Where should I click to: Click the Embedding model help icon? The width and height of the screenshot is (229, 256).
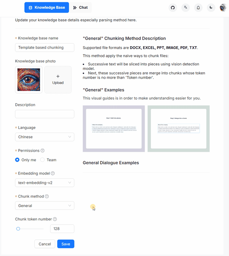point(53,173)
